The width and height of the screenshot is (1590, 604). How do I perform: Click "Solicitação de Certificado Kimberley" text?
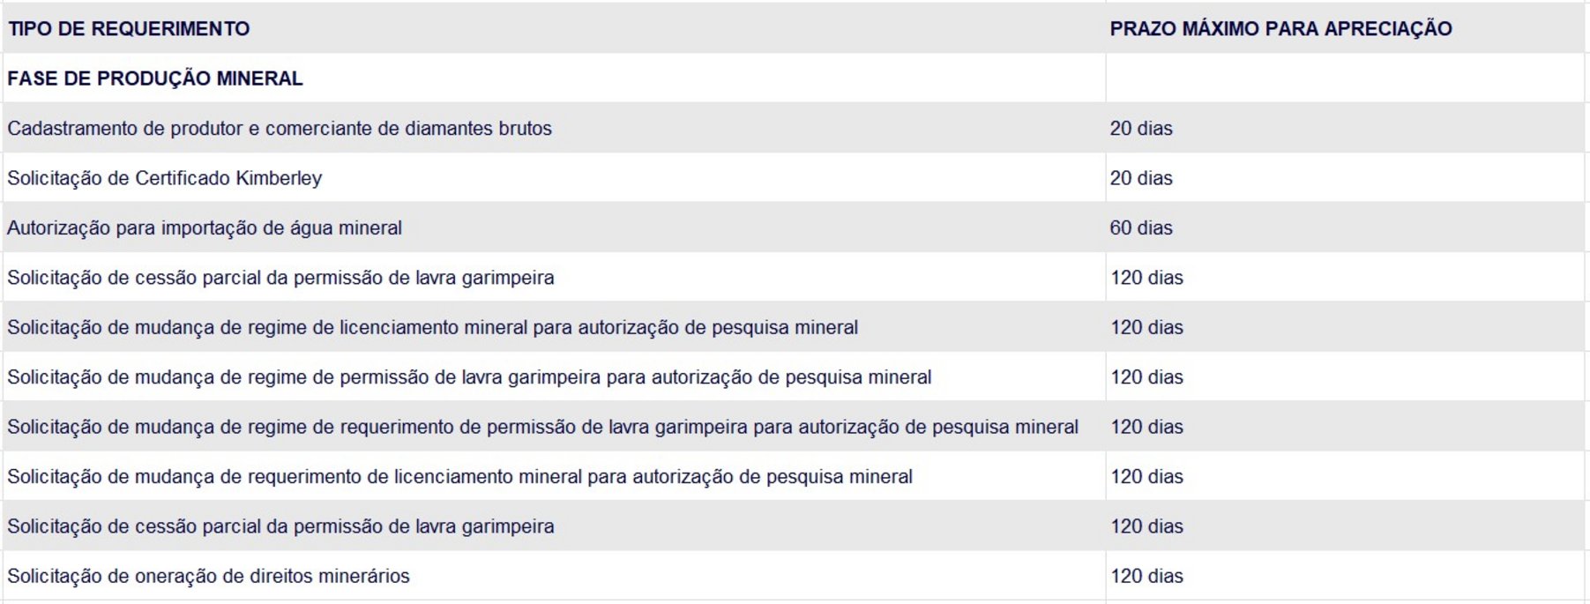click(x=165, y=178)
